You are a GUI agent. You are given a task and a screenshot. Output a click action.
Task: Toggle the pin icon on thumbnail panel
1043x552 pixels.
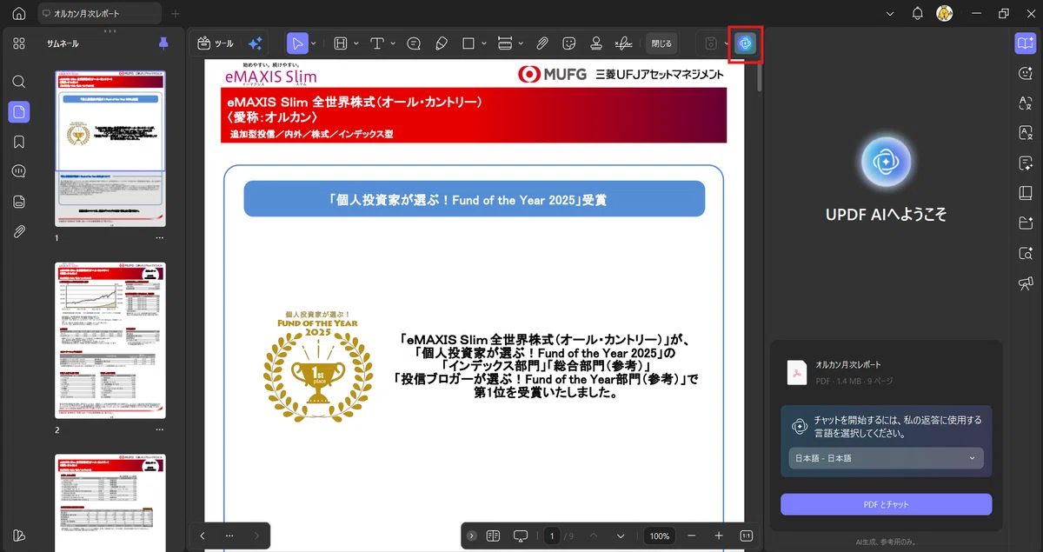pos(163,43)
